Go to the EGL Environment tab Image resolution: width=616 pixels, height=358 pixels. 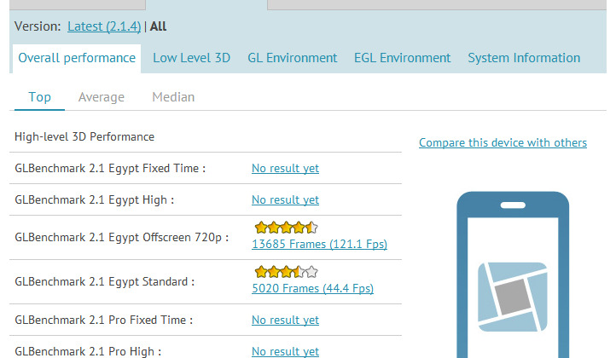(x=402, y=58)
